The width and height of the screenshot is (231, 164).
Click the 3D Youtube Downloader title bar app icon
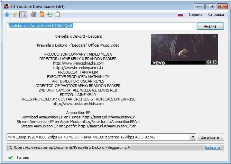point(6,6)
